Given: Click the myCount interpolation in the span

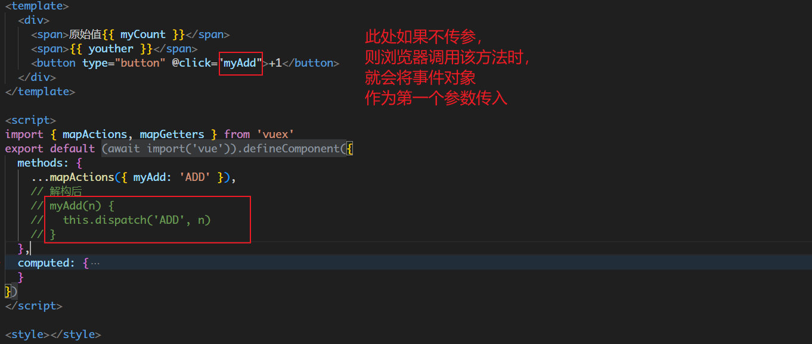Looking at the screenshot, I should (x=143, y=35).
